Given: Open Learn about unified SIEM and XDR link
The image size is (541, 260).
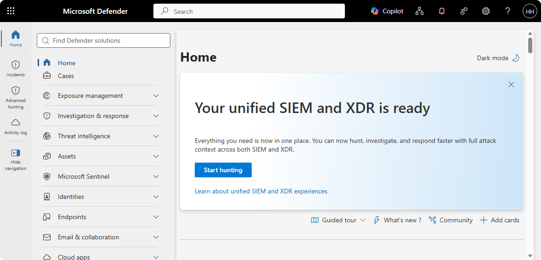Looking at the screenshot, I should [x=261, y=191].
